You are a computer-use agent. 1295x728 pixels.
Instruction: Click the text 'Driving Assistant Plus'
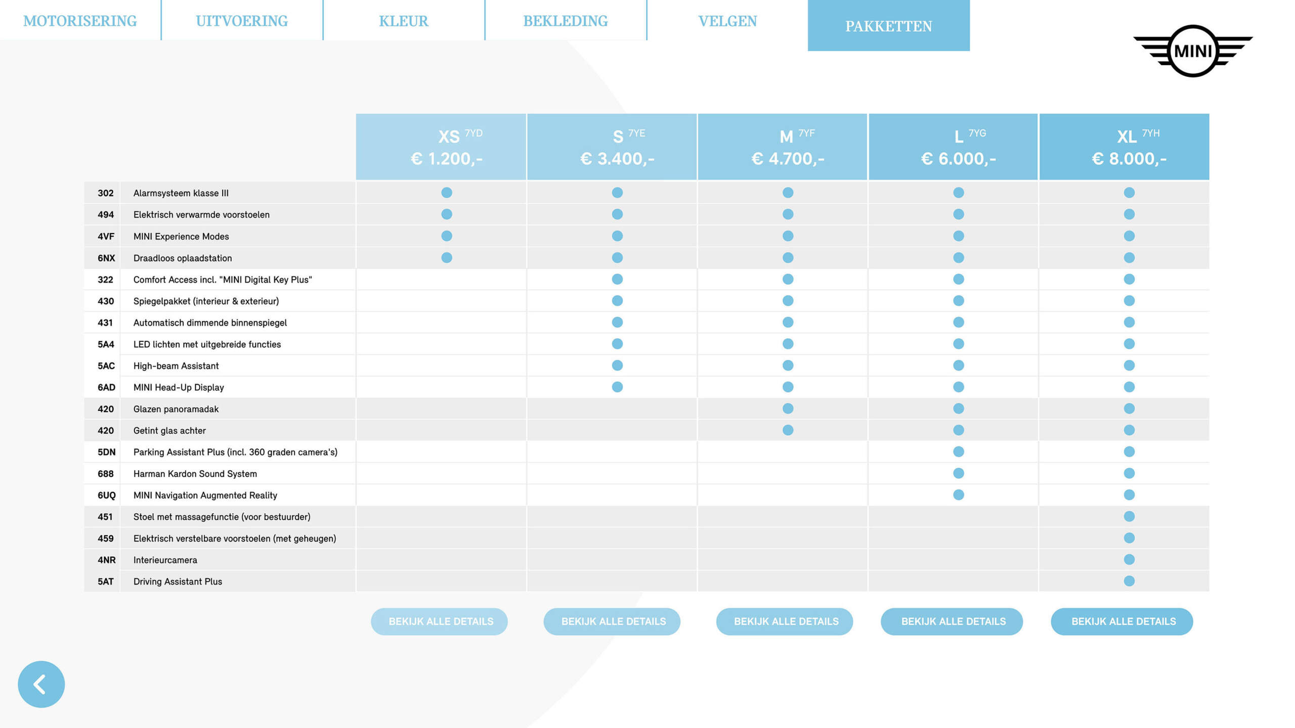coord(178,582)
